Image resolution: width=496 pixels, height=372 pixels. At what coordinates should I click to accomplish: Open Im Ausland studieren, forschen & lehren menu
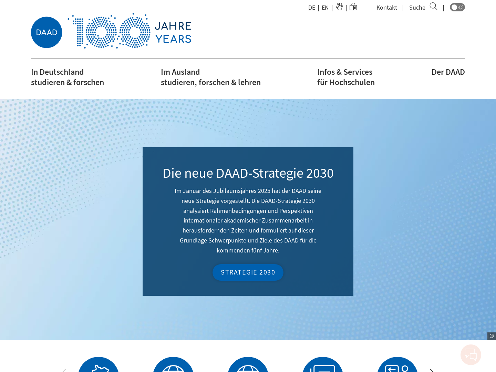point(211,77)
